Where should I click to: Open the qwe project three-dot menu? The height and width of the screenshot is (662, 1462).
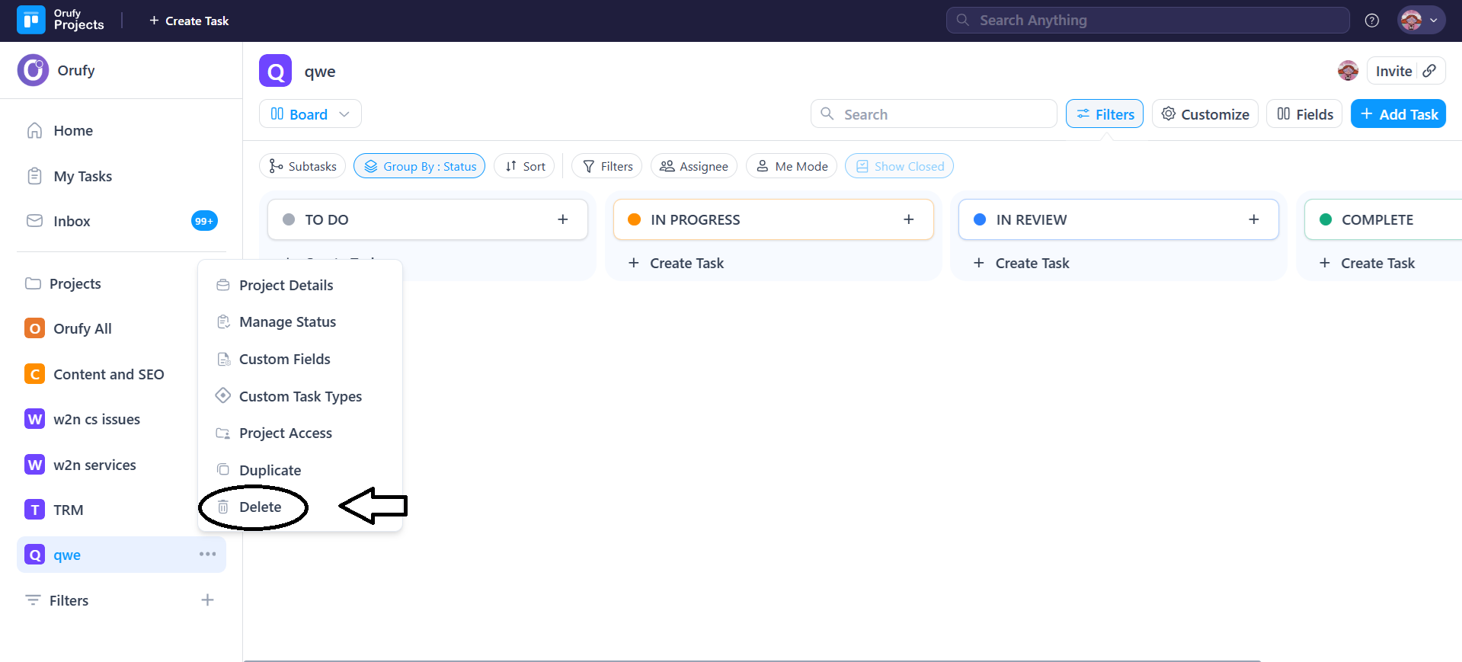[x=207, y=554]
